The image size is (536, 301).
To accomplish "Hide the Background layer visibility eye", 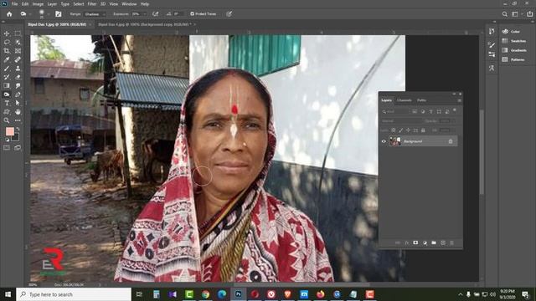I will [384, 141].
